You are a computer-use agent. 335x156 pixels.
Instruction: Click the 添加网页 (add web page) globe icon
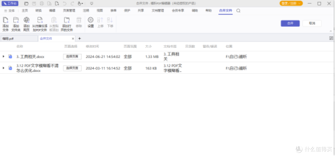[26, 20]
